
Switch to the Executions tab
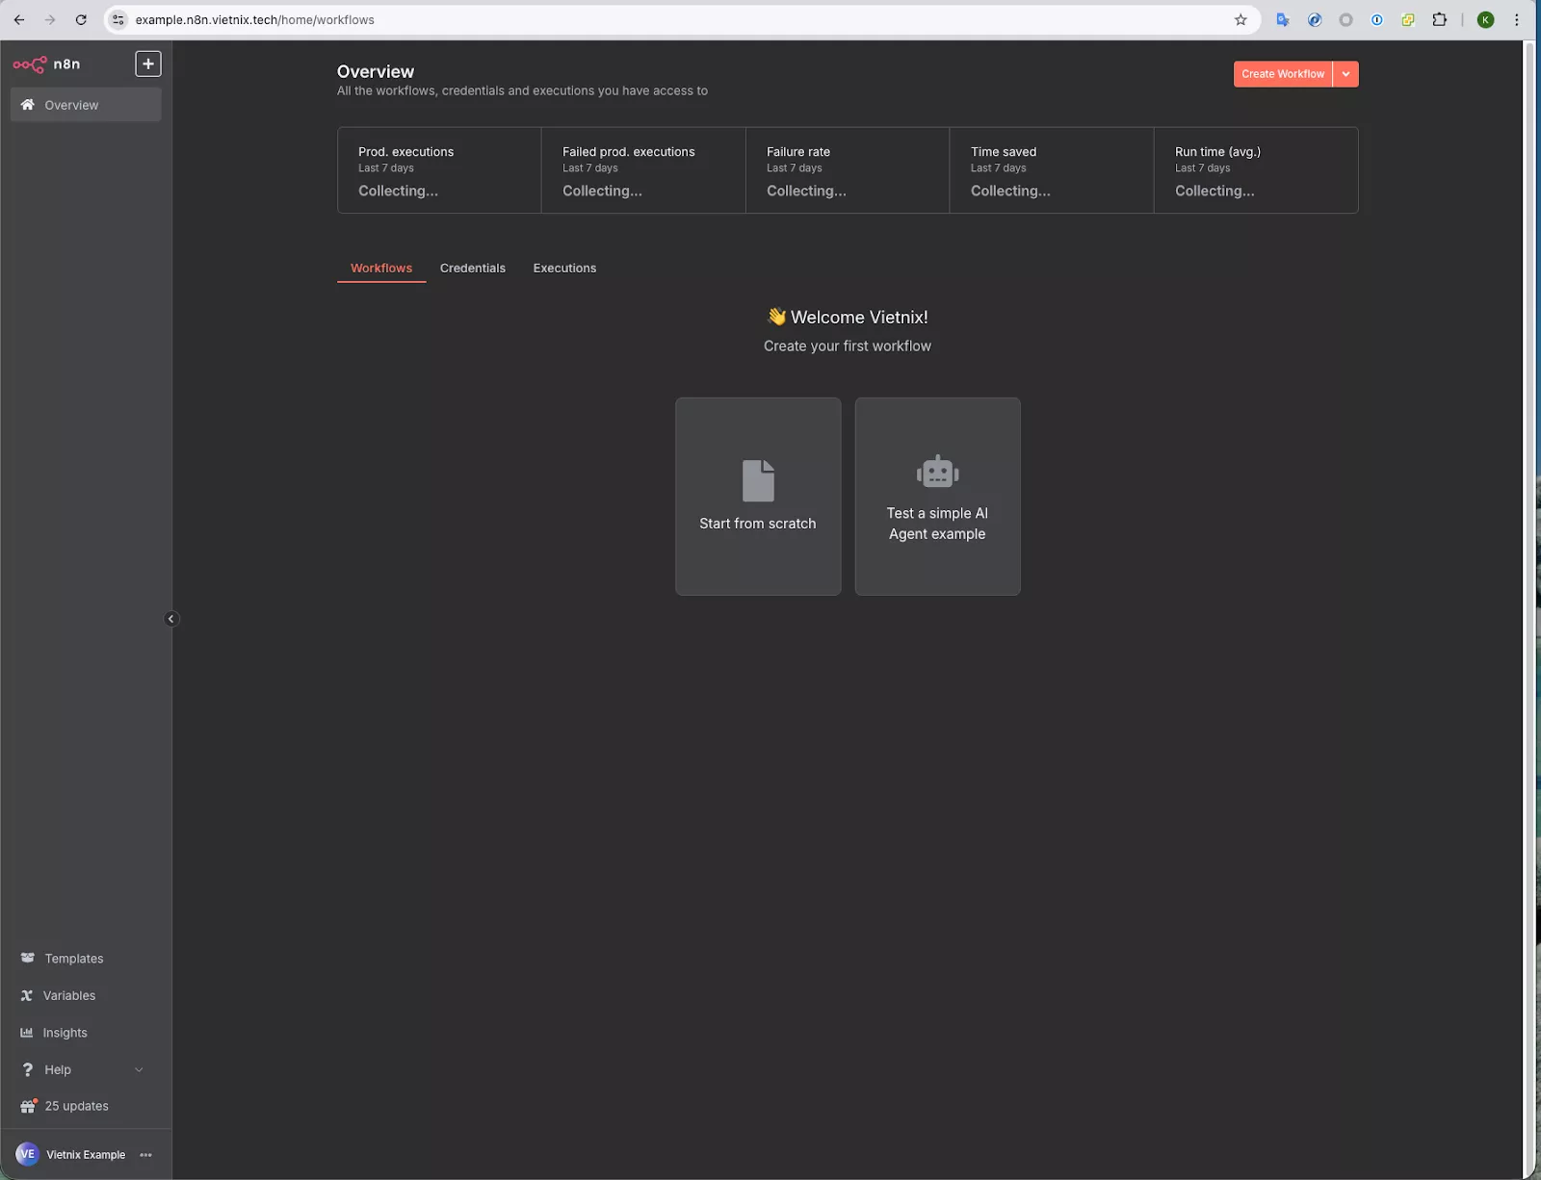pyautogui.click(x=564, y=269)
